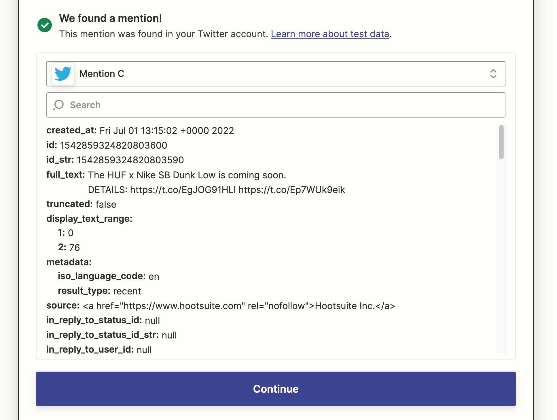The height and width of the screenshot is (420, 557).
Task: Click the We found a mention! heading
Action: coord(111,18)
